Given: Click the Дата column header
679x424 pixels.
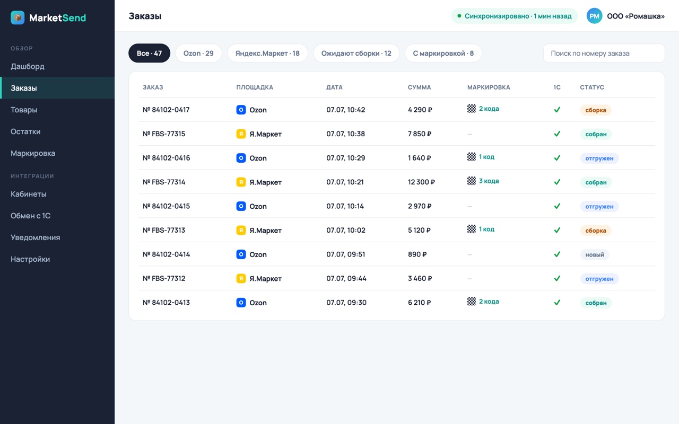Looking at the screenshot, I should [334, 87].
